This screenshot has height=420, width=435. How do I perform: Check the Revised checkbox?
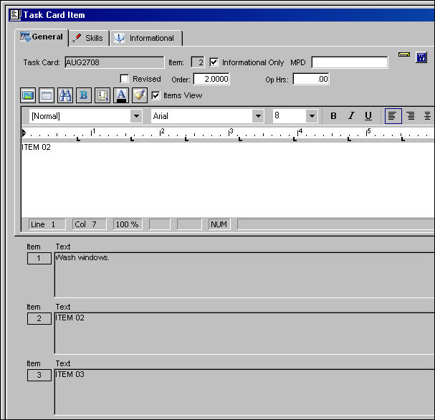[x=124, y=79]
